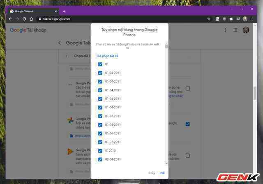Check the box for the Google Play row

coord(188,156)
